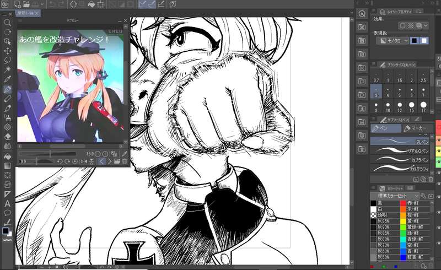441x270 pixels.
Task: Open the Clip Studio launcher icon
Action: coord(5,4)
